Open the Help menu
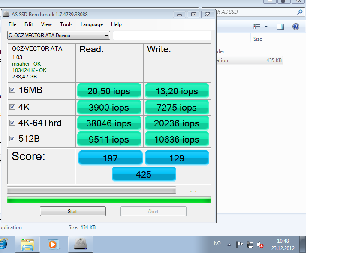 (x=116, y=24)
